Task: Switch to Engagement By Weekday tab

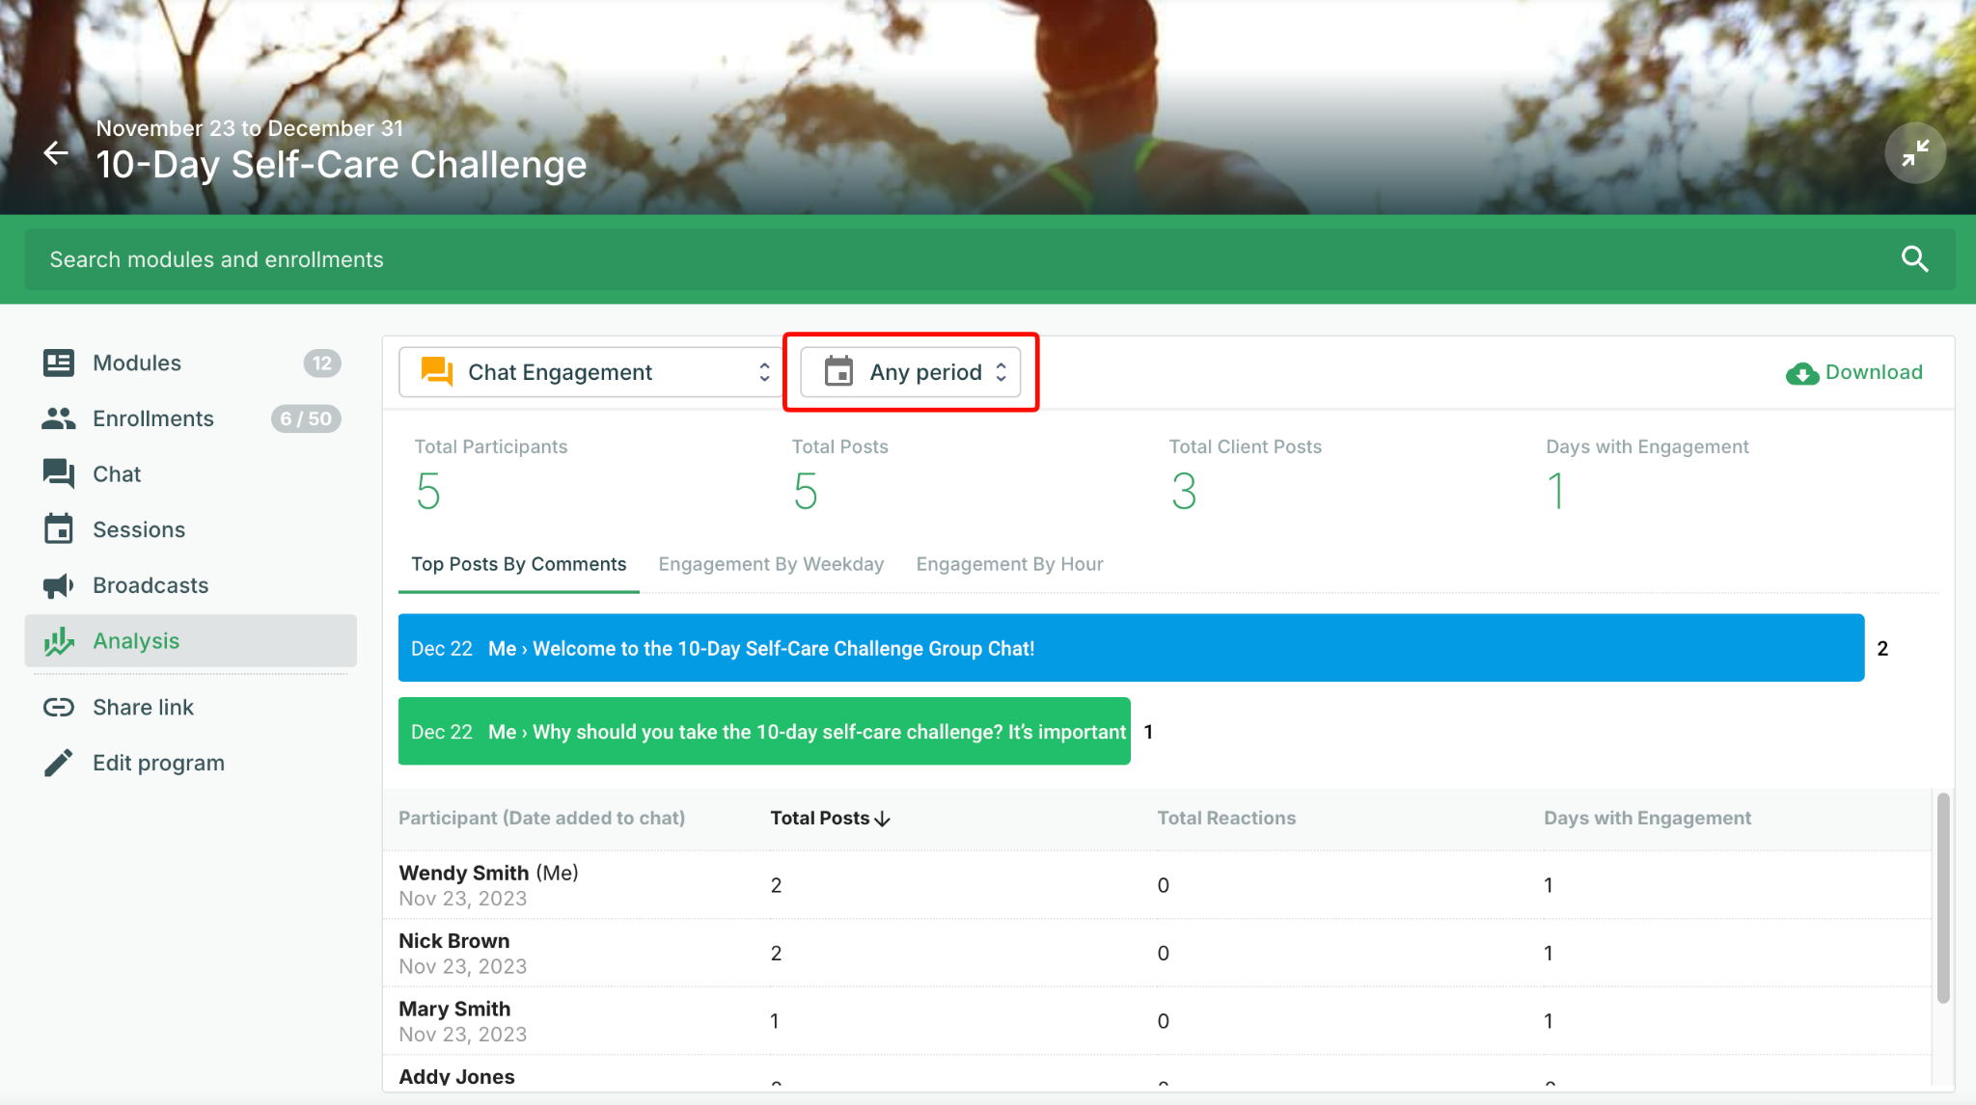Action: tap(771, 564)
